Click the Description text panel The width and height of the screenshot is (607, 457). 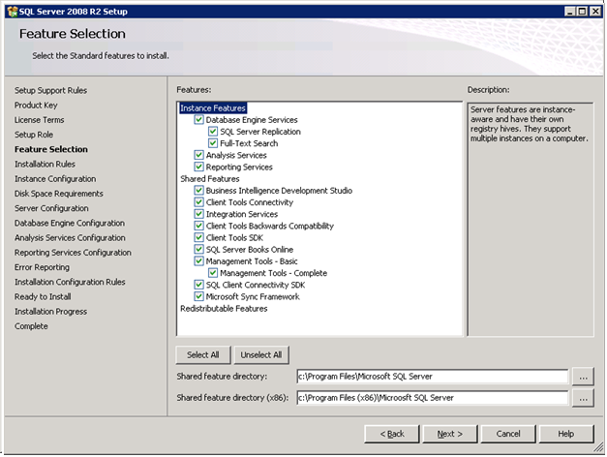point(531,219)
